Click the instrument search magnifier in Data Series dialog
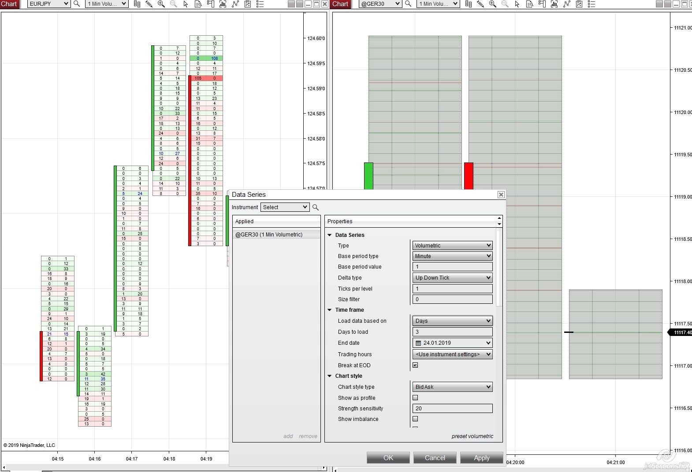 pyautogui.click(x=316, y=207)
